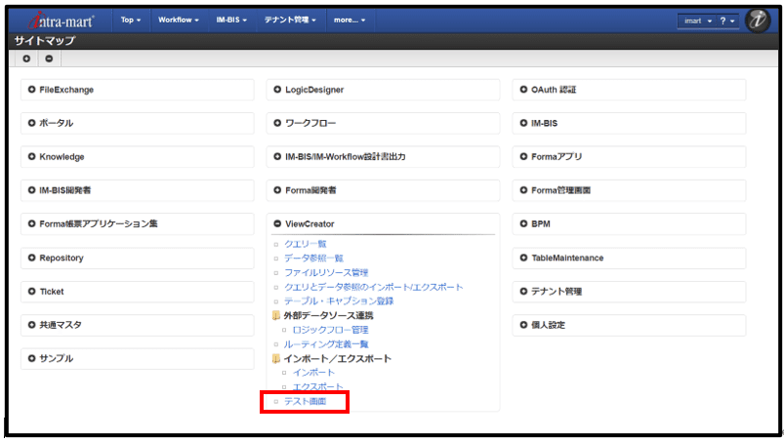Open the ルーティング定義一覧 link
The height and width of the screenshot is (440, 784).
[x=326, y=344]
